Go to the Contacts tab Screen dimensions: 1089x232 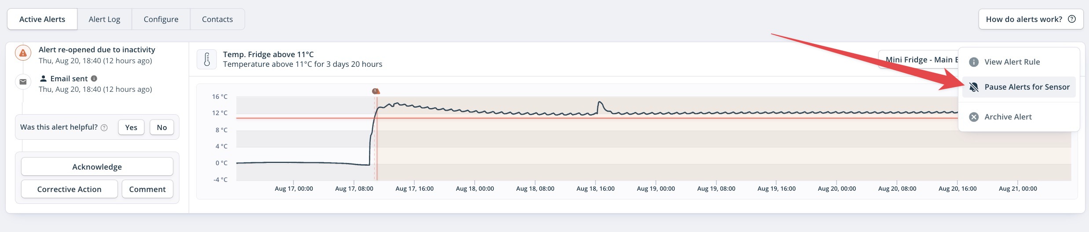pyautogui.click(x=217, y=19)
